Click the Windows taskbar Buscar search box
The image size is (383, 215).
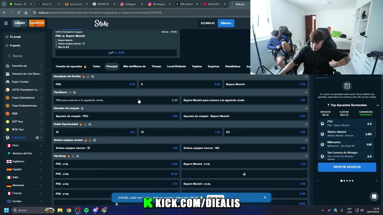tap(34, 210)
